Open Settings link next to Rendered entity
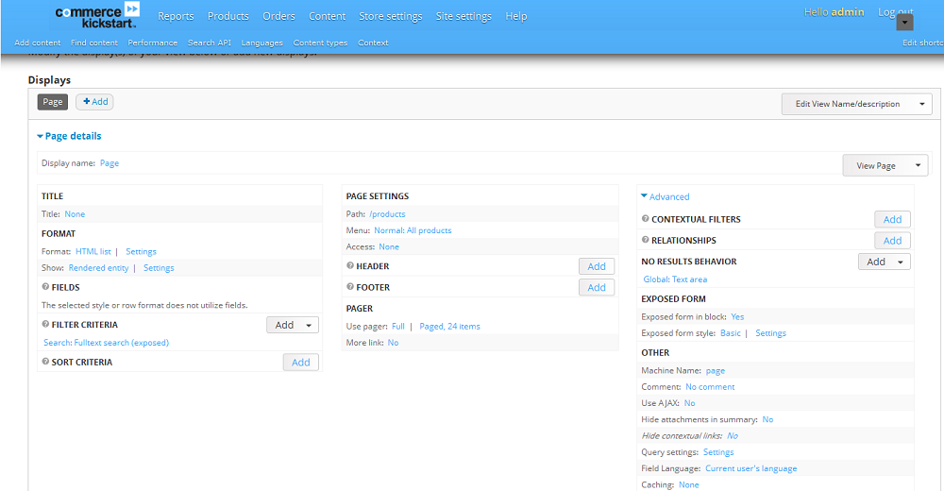 159,267
